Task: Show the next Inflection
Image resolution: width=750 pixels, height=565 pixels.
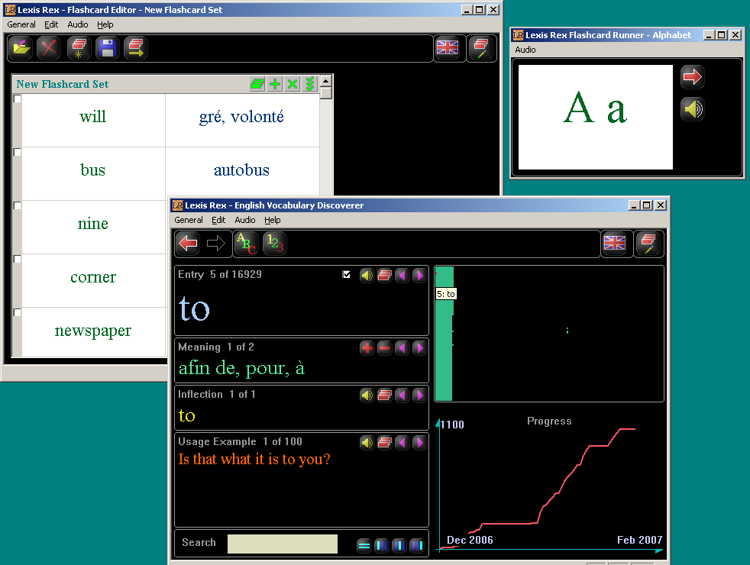Action: pos(419,395)
